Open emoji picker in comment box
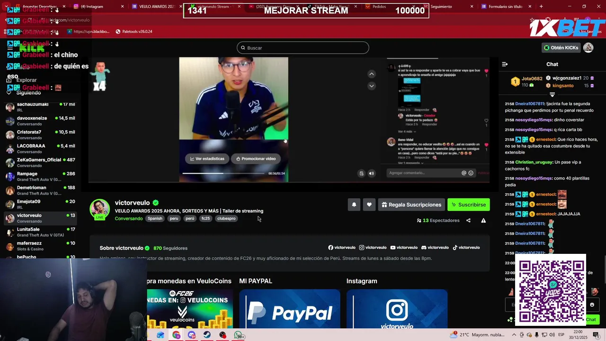The image size is (606, 341). pos(471,173)
